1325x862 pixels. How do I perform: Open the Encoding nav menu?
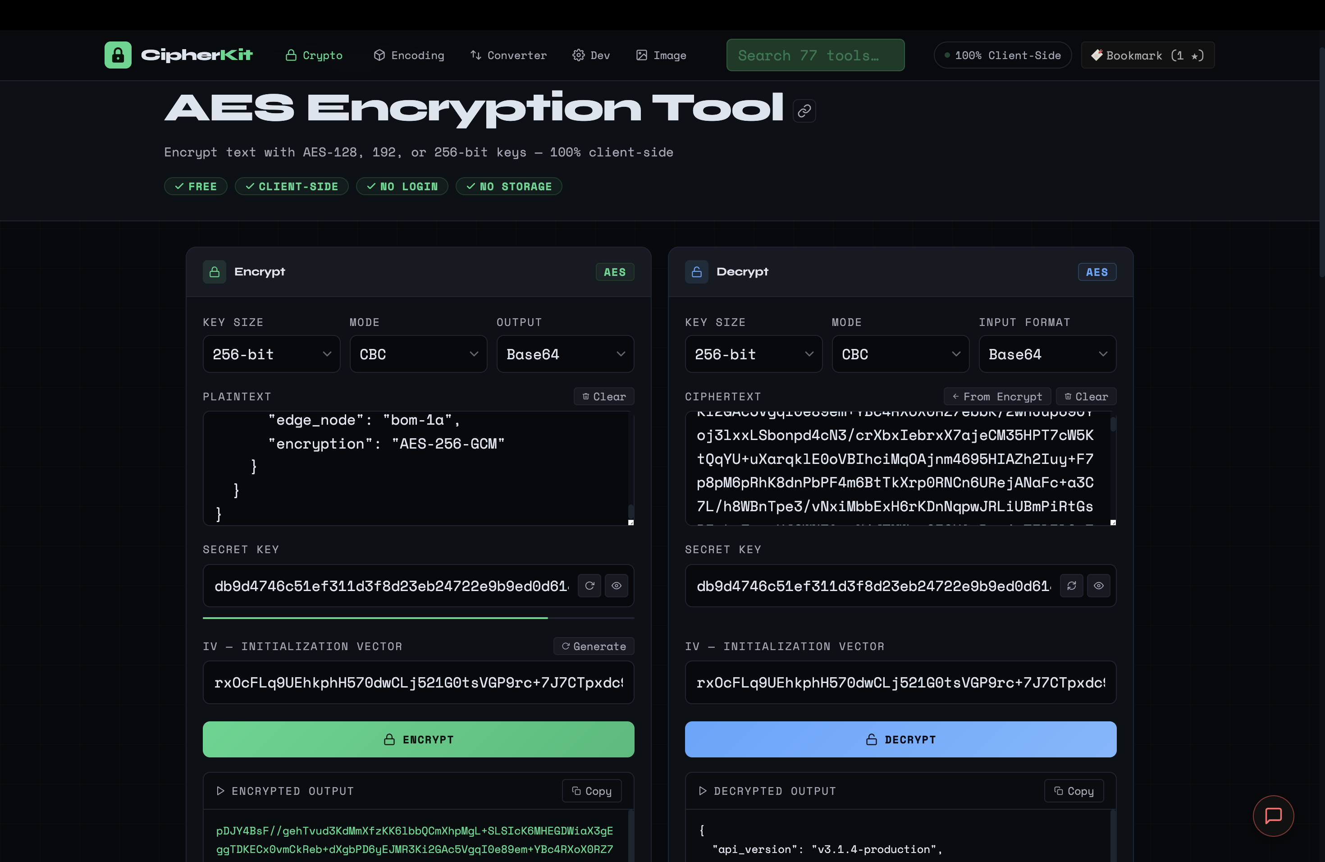pos(409,55)
